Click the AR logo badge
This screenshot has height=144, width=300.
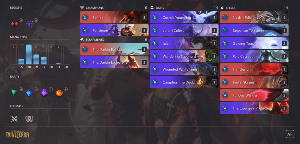290,134
